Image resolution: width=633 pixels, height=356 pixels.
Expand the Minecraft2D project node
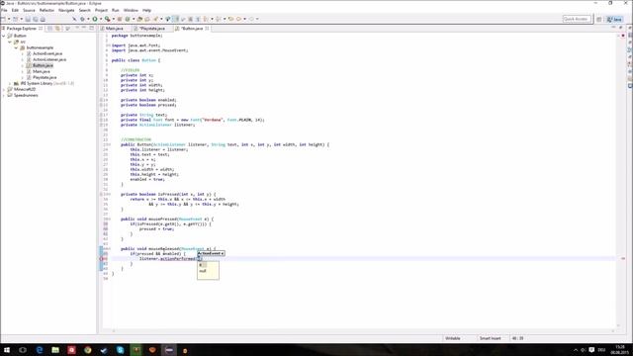(4, 89)
